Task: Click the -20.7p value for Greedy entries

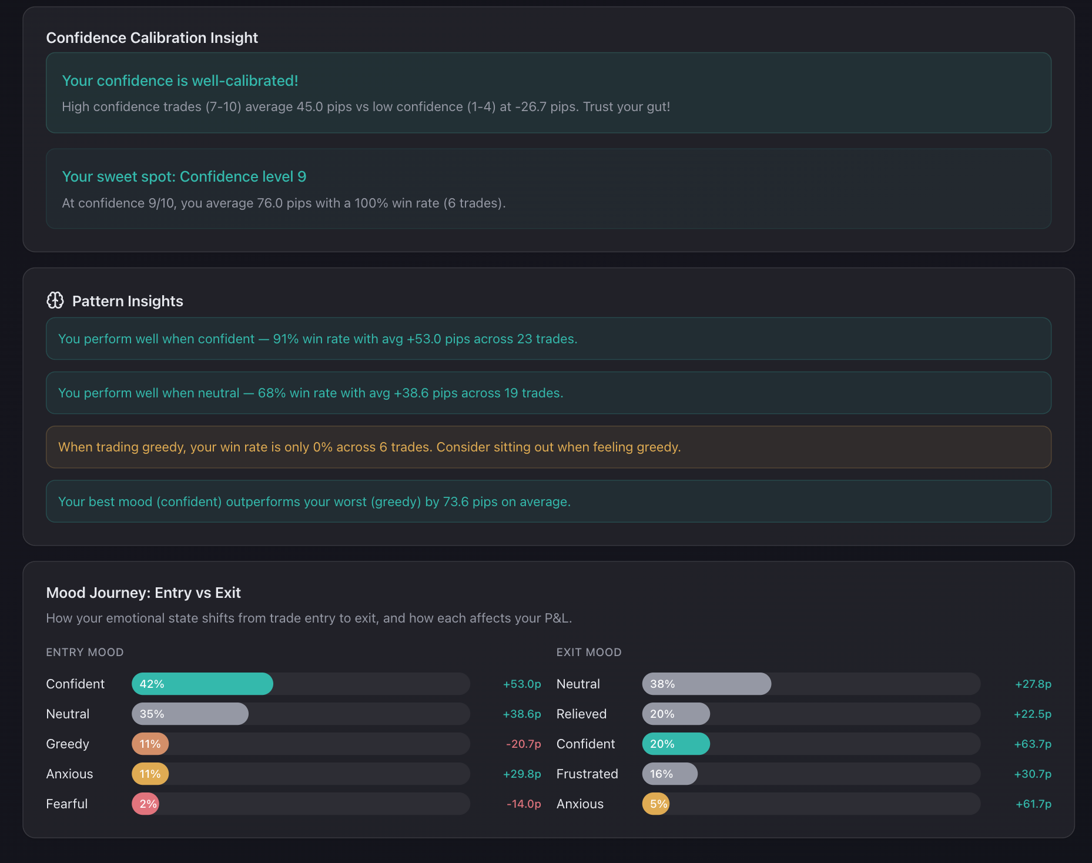Action: tap(522, 744)
